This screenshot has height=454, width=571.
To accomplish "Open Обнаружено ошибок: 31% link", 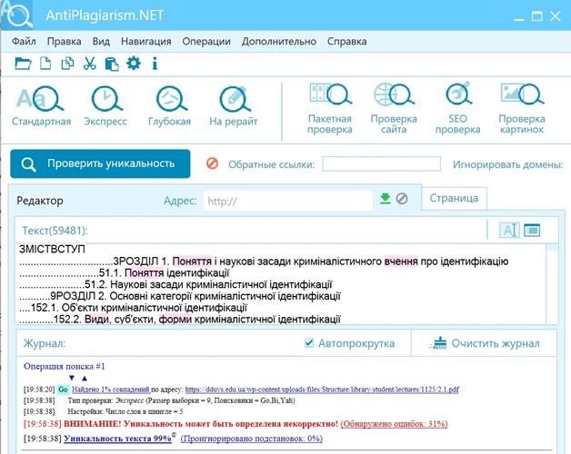I will coord(394,424).
